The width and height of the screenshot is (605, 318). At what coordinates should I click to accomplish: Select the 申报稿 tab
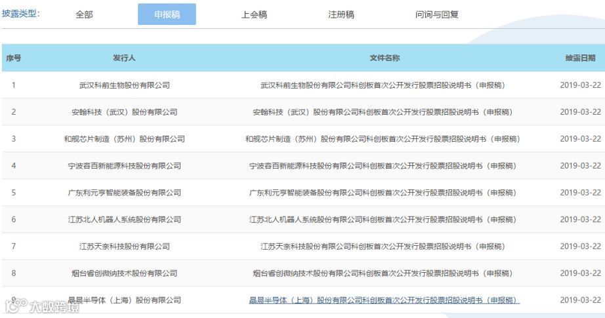click(x=167, y=14)
